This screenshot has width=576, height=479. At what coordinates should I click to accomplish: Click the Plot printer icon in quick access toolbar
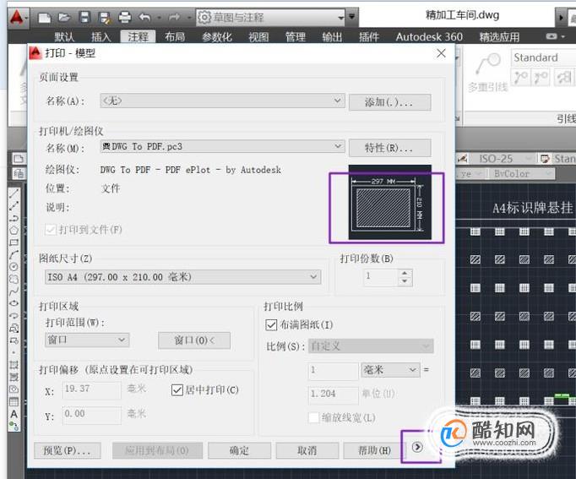coord(125,17)
